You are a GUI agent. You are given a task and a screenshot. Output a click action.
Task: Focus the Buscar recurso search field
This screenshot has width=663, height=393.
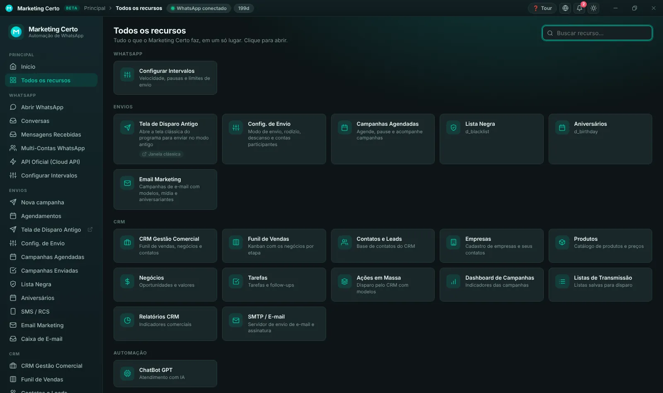pos(597,33)
